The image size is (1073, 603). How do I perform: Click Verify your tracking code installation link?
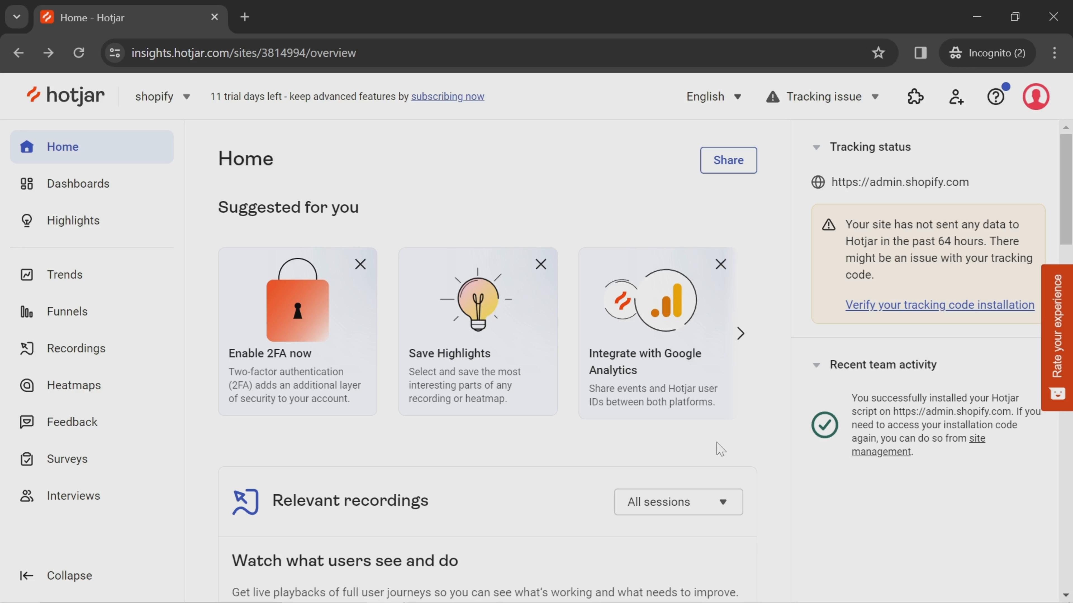pyautogui.click(x=940, y=304)
